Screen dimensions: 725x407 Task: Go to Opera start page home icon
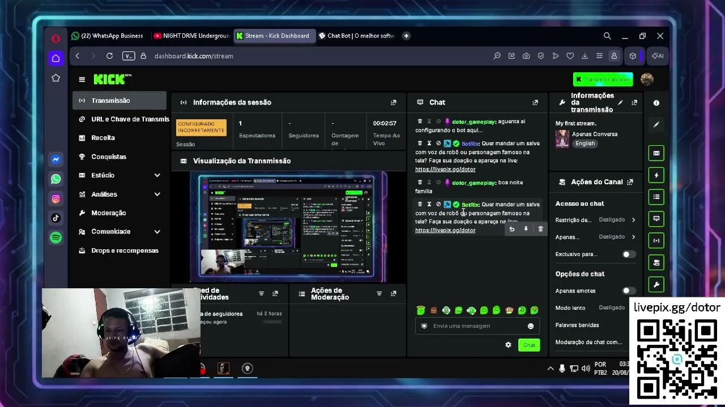click(56, 58)
